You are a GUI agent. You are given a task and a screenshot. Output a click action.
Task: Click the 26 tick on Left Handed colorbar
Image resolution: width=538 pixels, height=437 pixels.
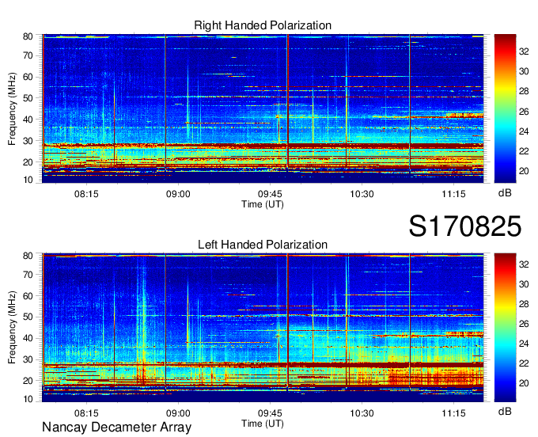[x=524, y=324]
